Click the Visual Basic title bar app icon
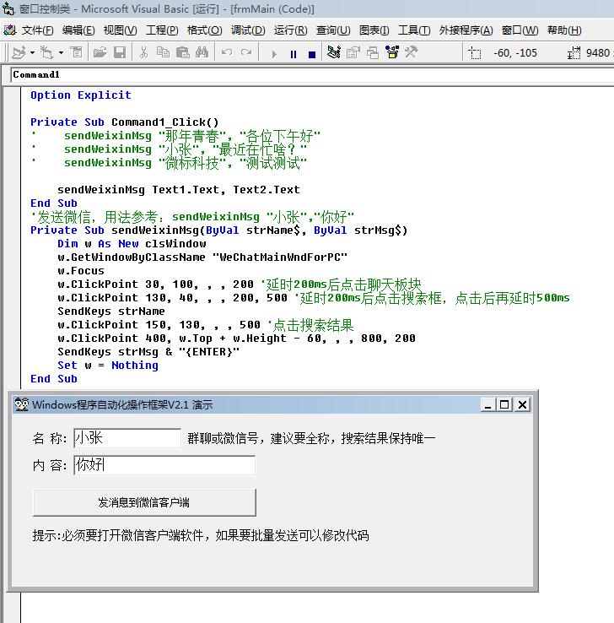 [x=8, y=8]
